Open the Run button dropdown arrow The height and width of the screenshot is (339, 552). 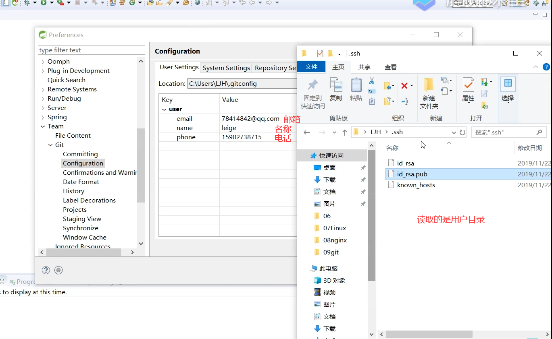coord(52,2)
